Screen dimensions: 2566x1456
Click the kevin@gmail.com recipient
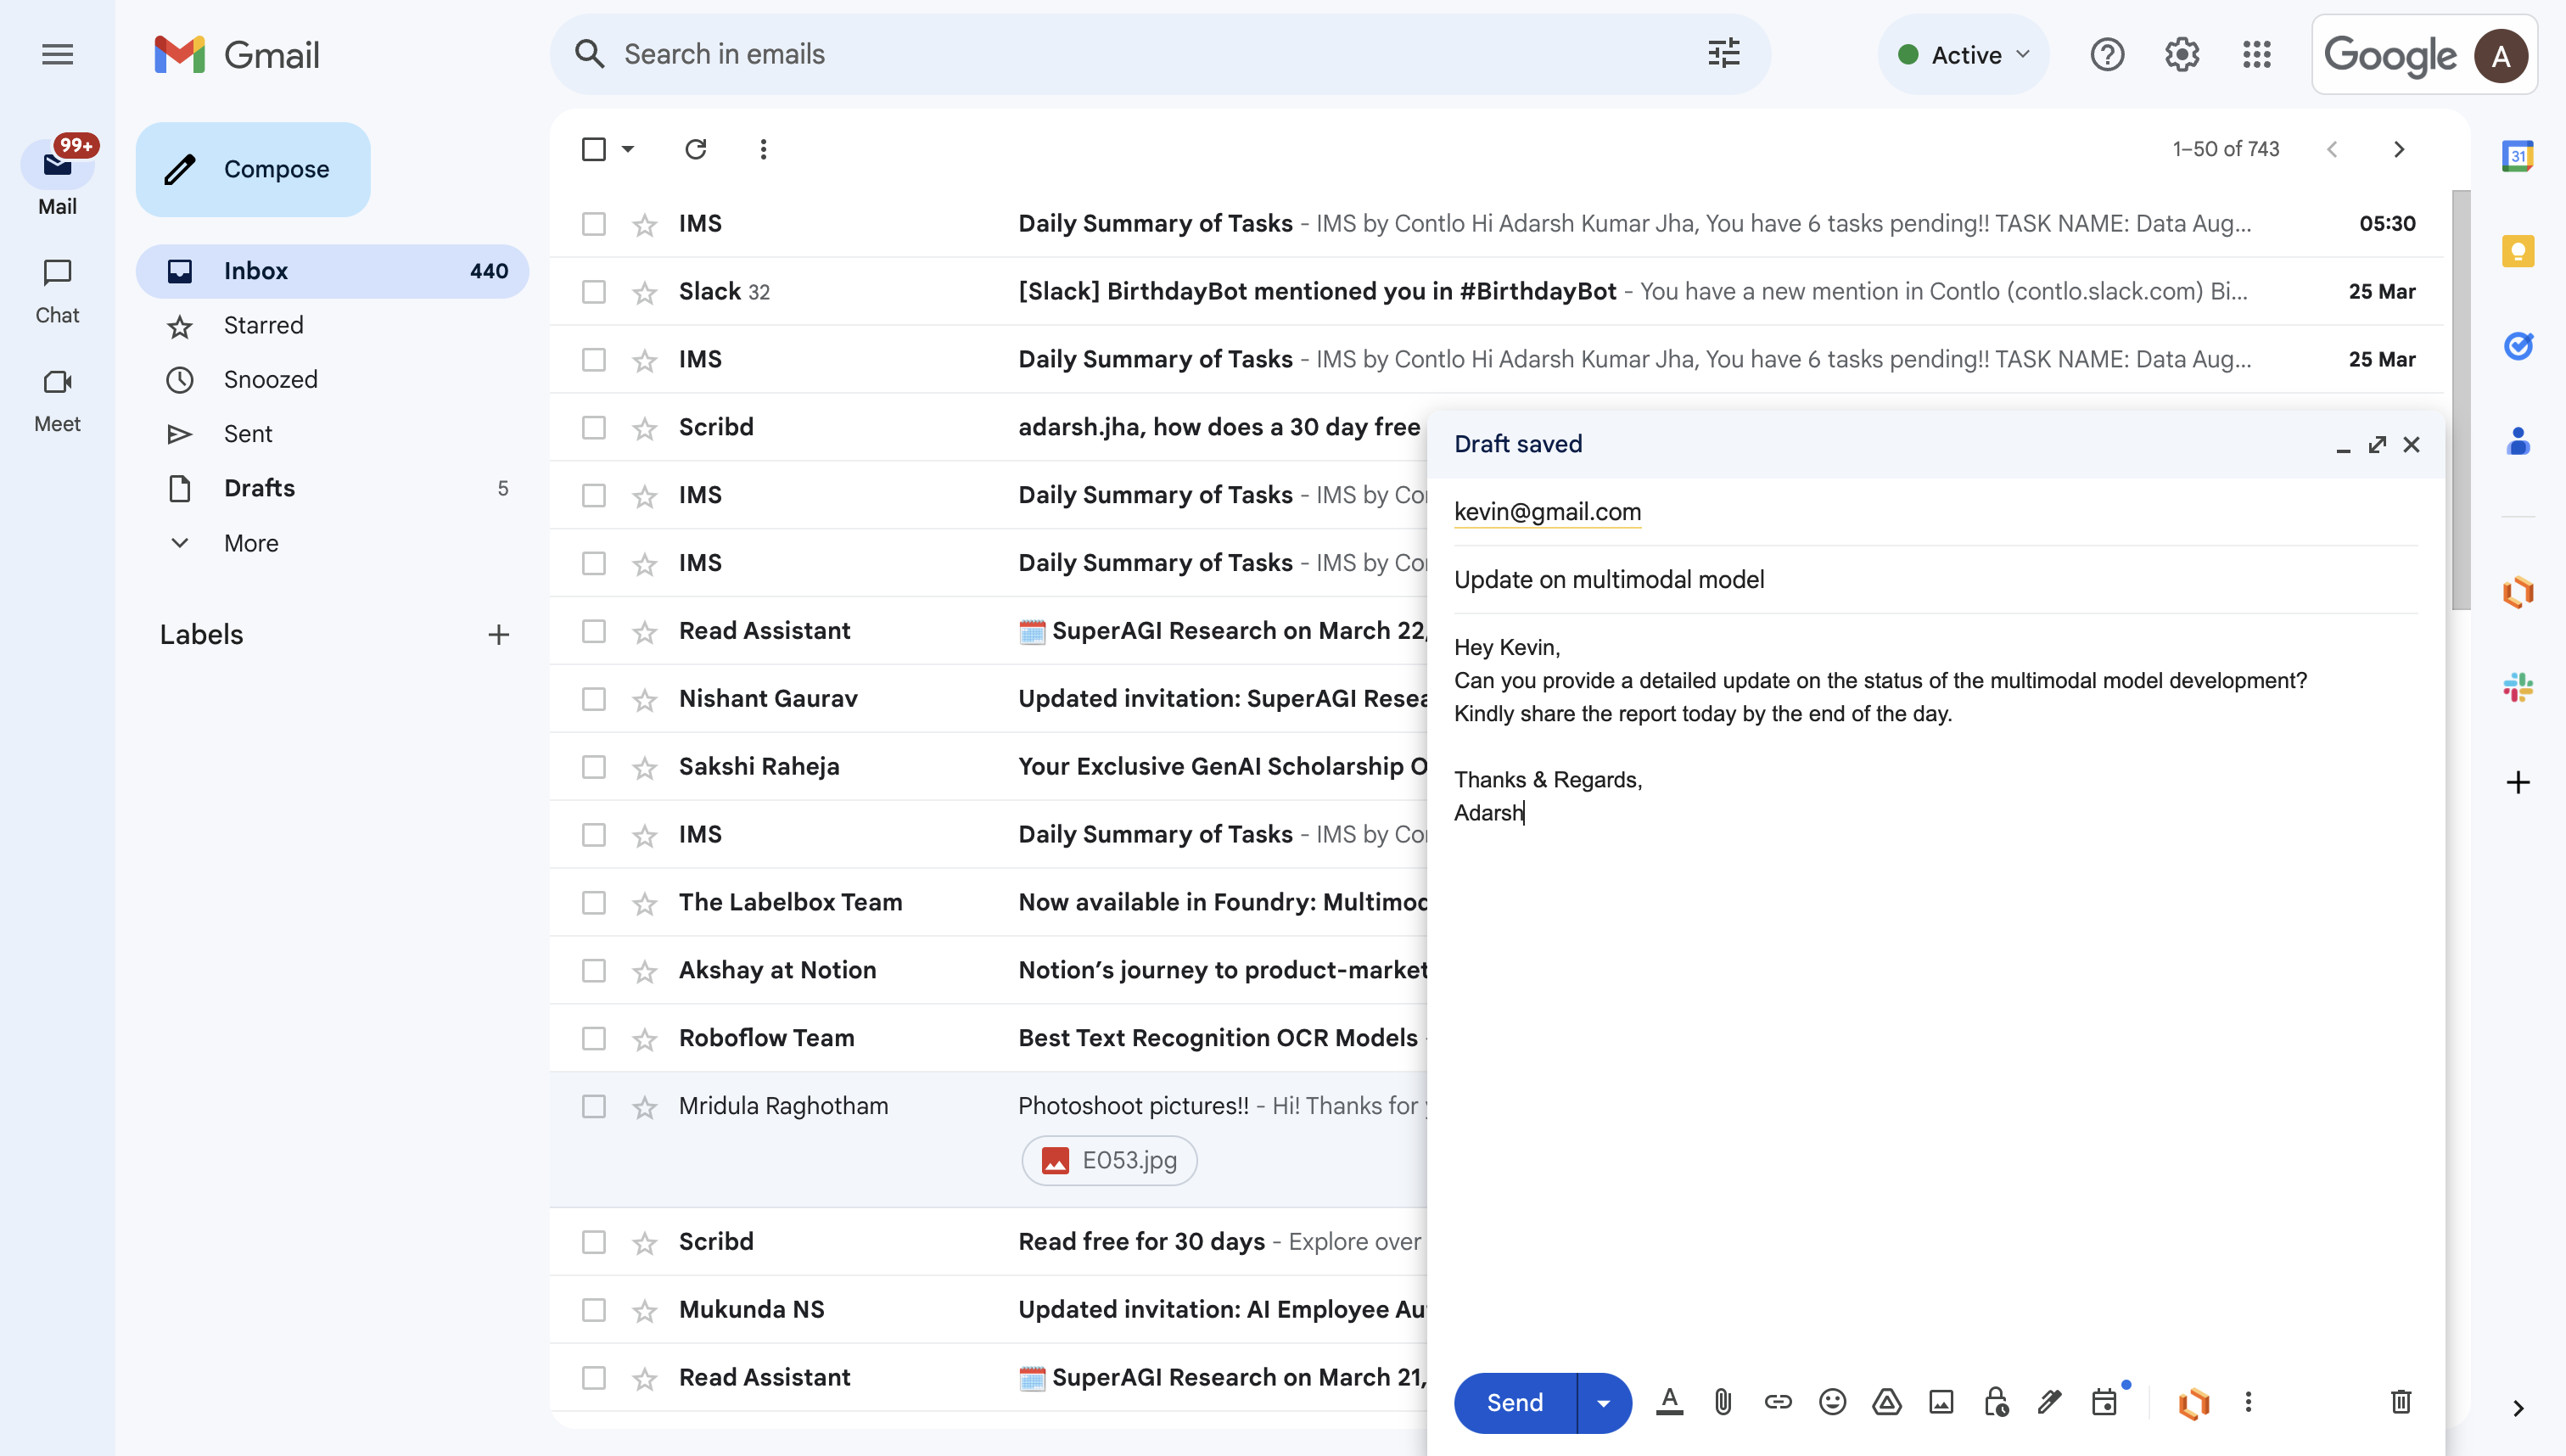tap(1547, 512)
